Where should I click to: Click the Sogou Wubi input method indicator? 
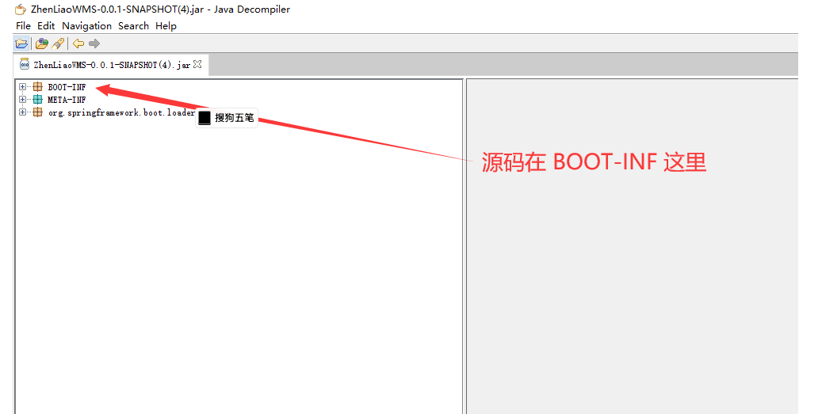pos(227,118)
